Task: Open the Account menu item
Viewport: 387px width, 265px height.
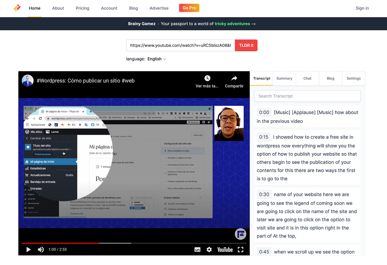Action: click(x=109, y=8)
